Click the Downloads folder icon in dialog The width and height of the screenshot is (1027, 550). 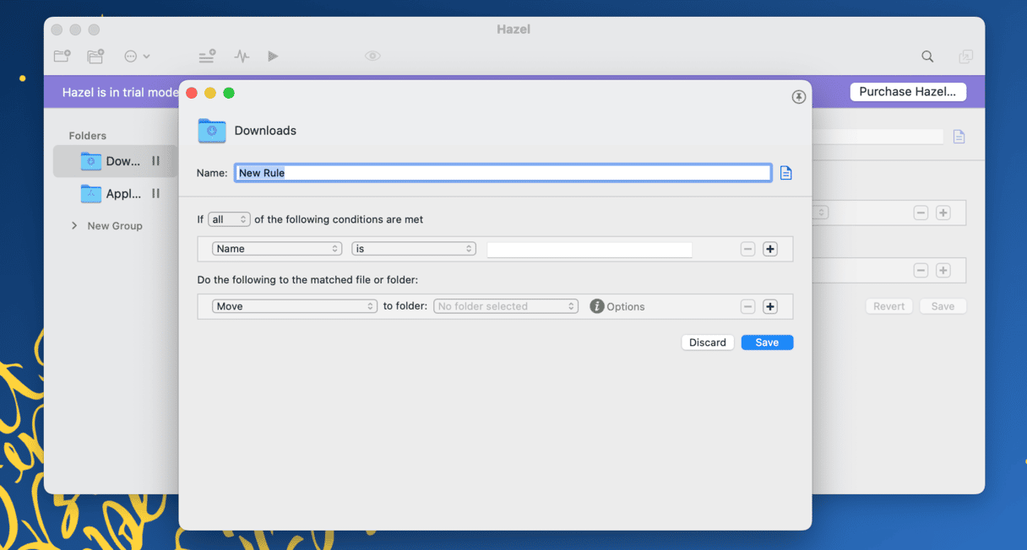212,131
